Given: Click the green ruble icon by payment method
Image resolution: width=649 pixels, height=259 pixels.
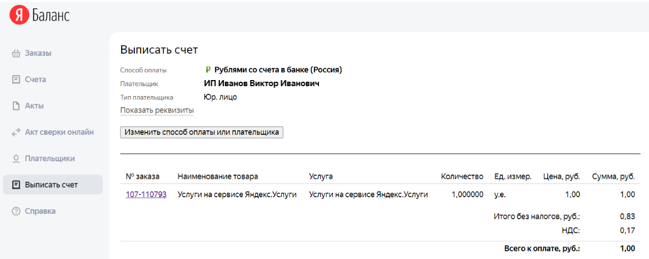Looking at the screenshot, I should (x=208, y=70).
